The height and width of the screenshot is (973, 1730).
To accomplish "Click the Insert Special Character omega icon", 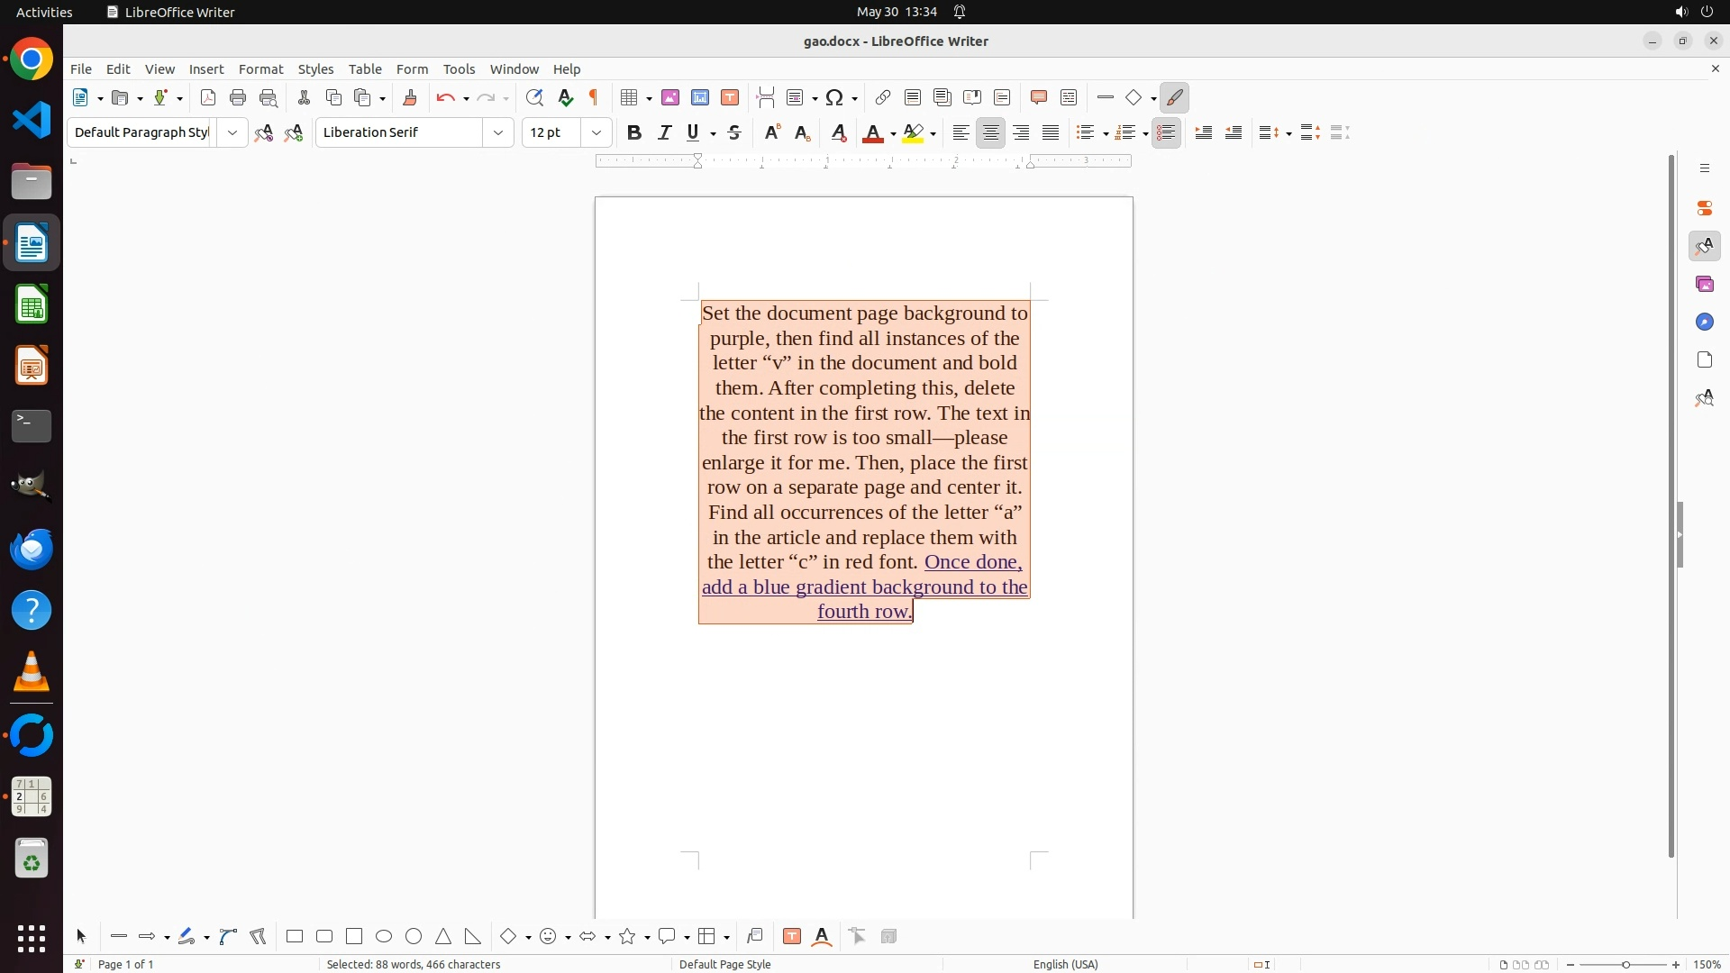I will coord(834,97).
